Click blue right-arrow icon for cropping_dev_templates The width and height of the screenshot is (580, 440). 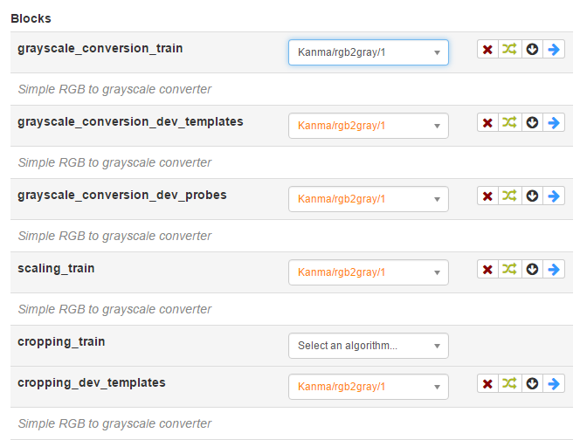coord(554,383)
